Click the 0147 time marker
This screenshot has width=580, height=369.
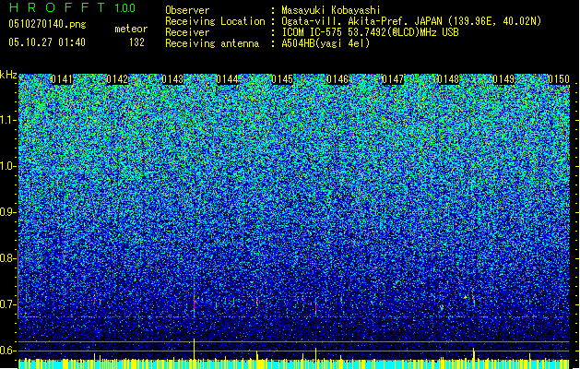click(x=393, y=79)
